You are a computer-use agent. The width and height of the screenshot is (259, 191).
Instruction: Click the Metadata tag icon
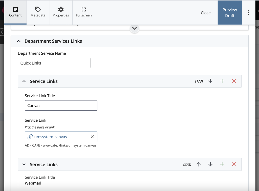(38, 10)
